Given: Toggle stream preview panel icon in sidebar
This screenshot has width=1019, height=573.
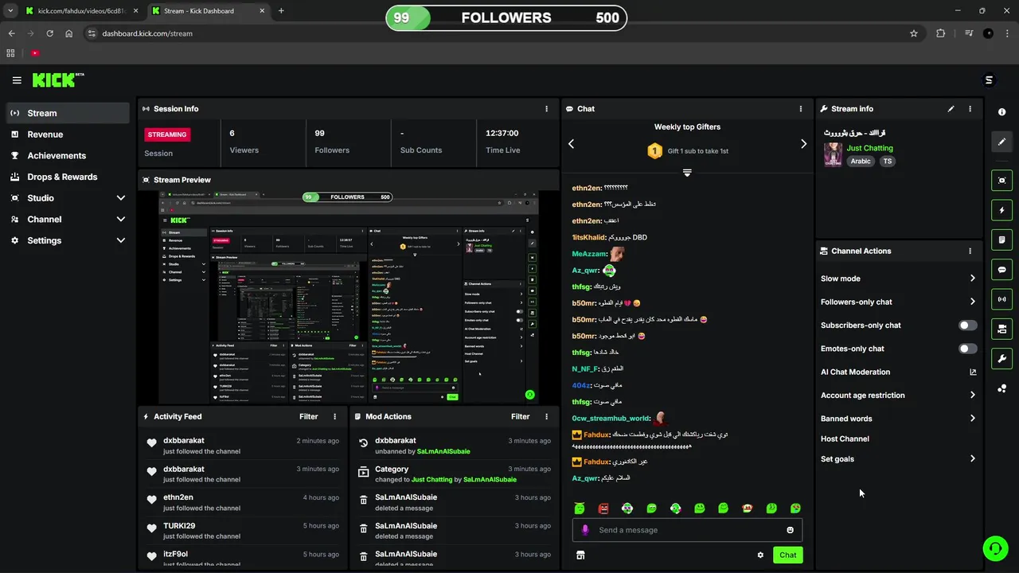Looking at the screenshot, I should [x=1001, y=181].
